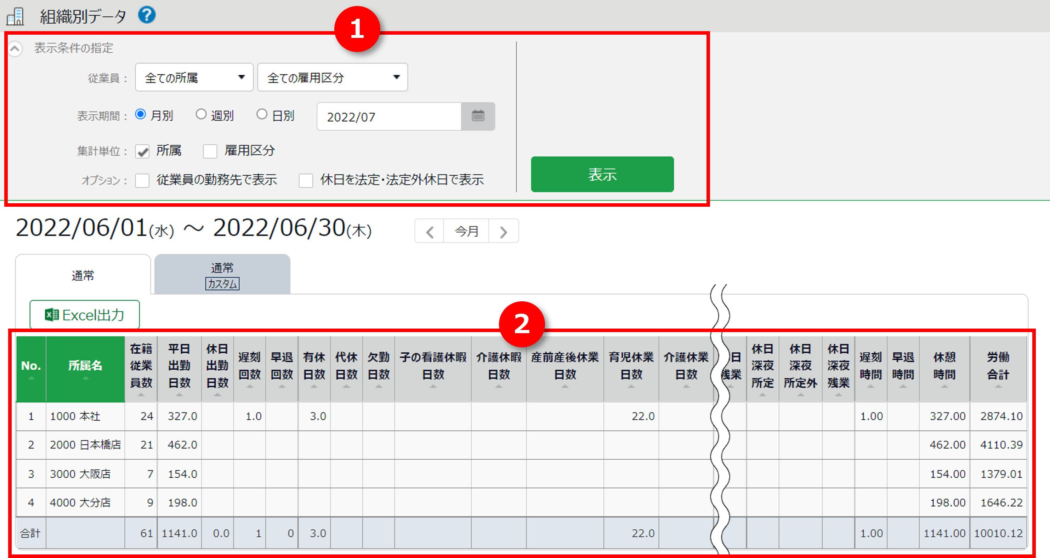Enable 休日を法定・法定外休日で表示 option
Image resolution: width=1050 pixels, height=558 pixels.
click(x=306, y=180)
